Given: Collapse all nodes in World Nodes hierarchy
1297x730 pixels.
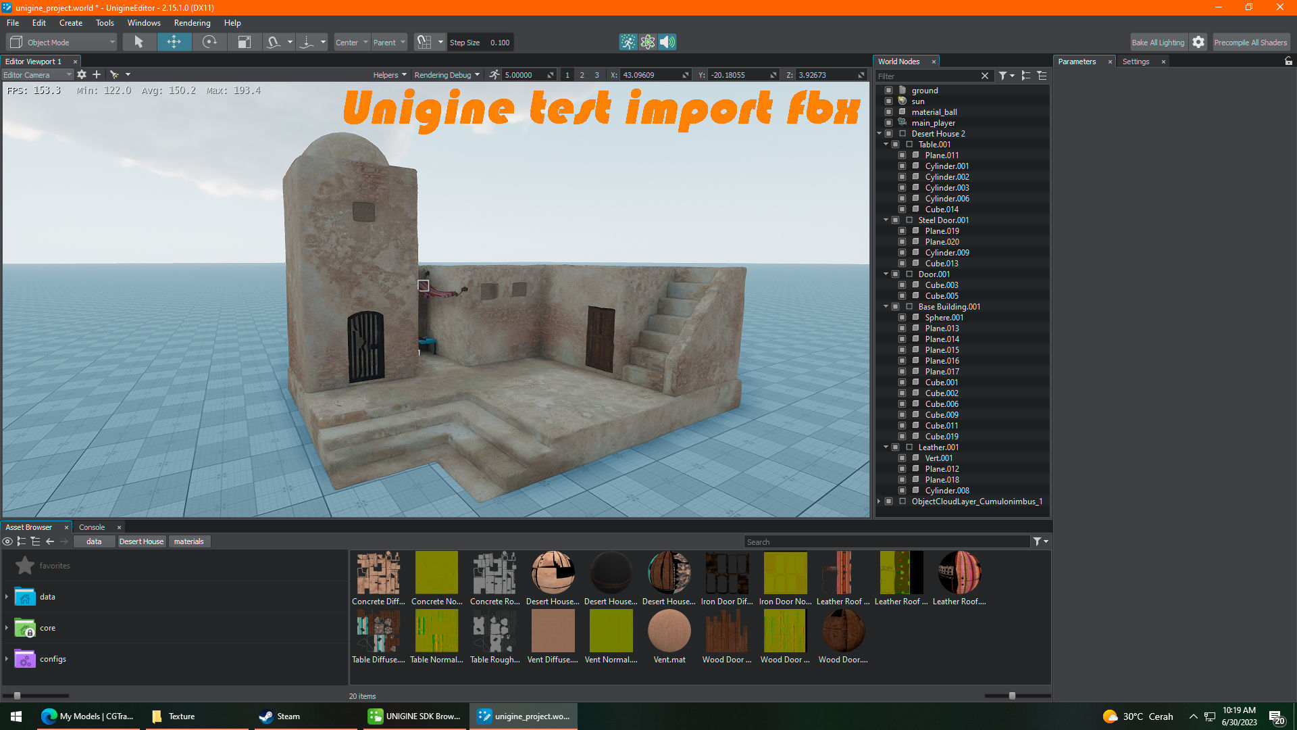Looking at the screenshot, I should pos(1026,76).
